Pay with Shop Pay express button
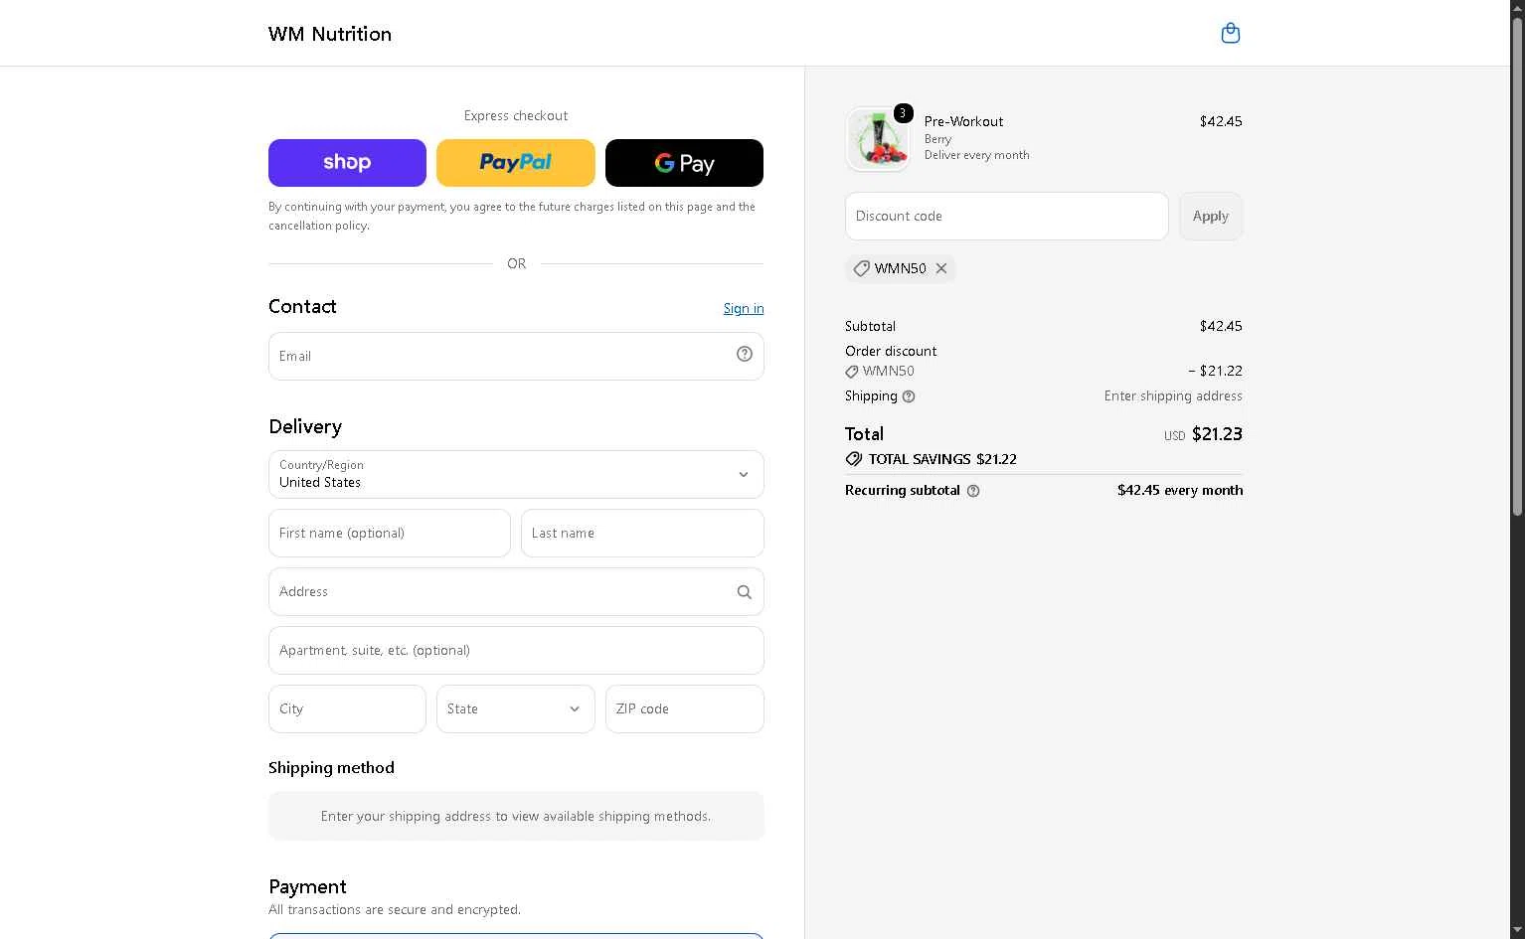 (347, 163)
